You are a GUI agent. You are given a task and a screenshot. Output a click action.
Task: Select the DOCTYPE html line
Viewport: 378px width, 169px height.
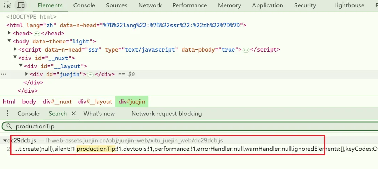(31, 17)
